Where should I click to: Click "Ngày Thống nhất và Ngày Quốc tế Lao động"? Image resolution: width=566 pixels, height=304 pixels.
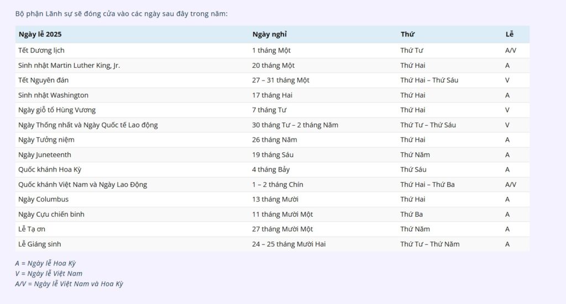(x=88, y=125)
